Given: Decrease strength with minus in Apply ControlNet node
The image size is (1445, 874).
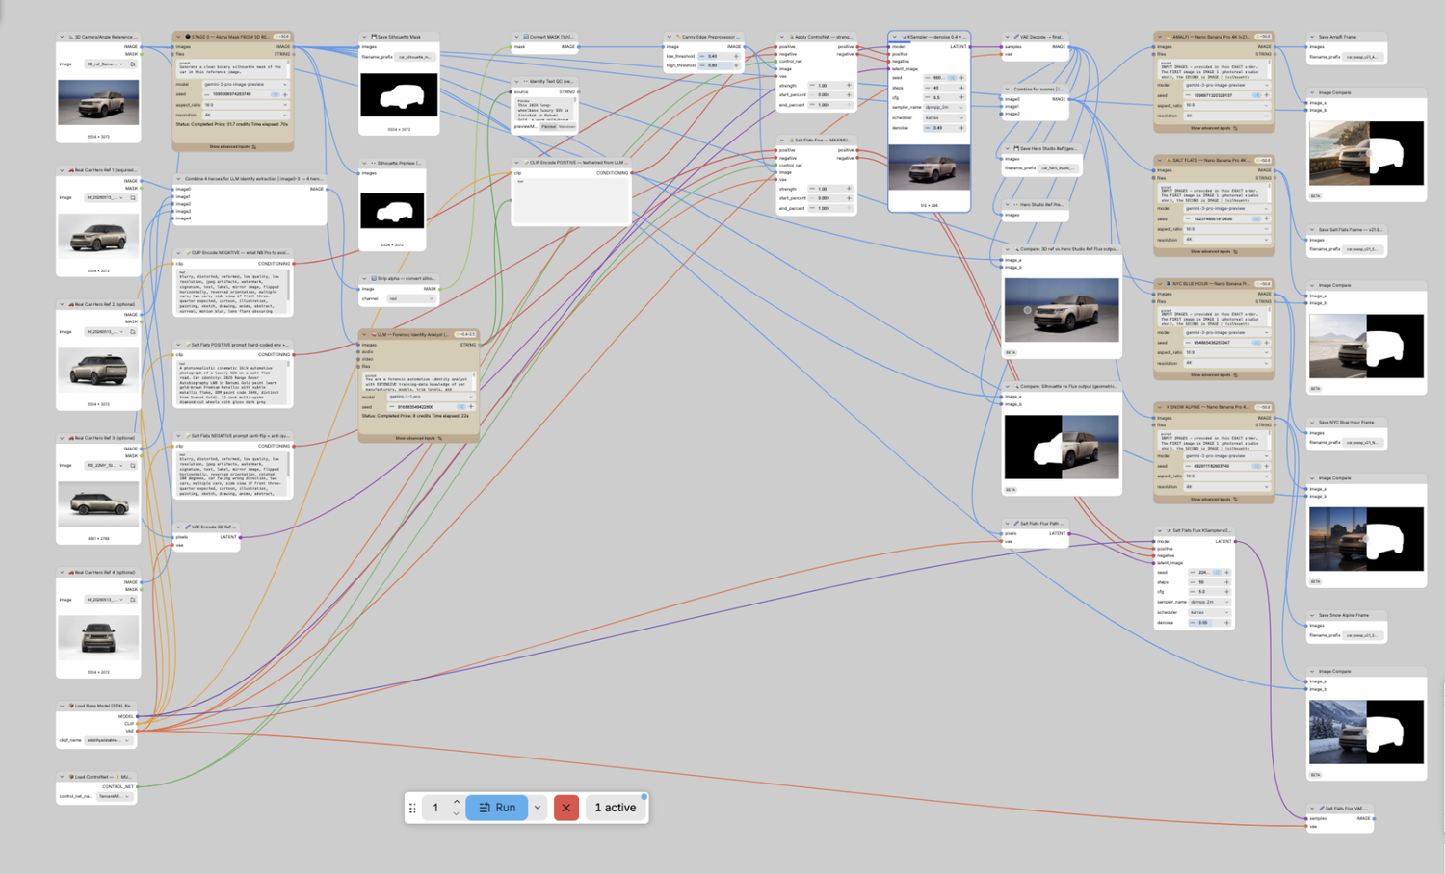Looking at the screenshot, I should coord(812,86).
